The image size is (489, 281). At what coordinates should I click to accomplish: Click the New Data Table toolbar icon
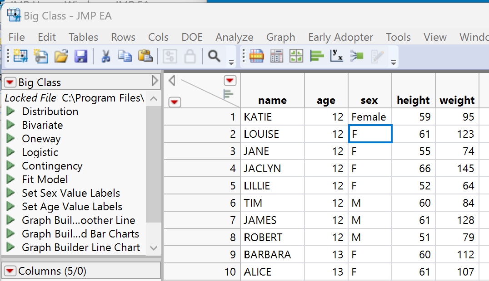click(x=20, y=56)
